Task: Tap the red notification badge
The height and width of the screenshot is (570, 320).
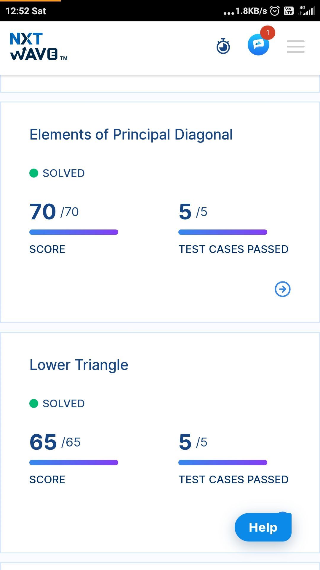Action: [268, 33]
